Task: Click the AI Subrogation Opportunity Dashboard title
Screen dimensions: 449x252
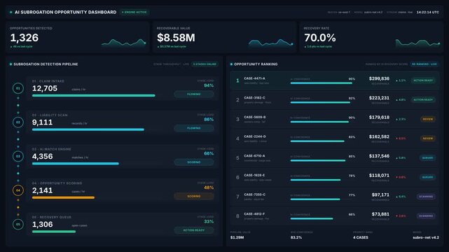Action: click(x=66, y=13)
